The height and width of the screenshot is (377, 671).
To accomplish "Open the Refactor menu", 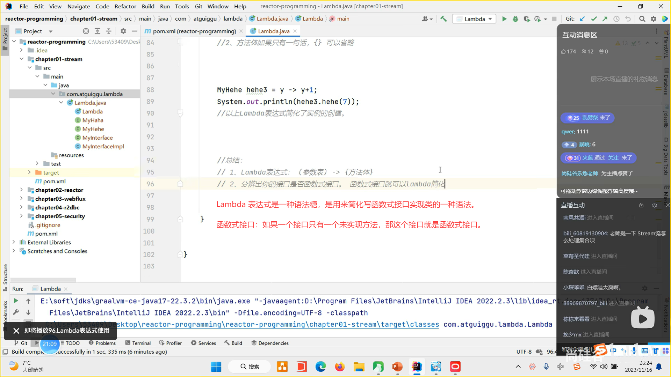I will pos(125,6).
